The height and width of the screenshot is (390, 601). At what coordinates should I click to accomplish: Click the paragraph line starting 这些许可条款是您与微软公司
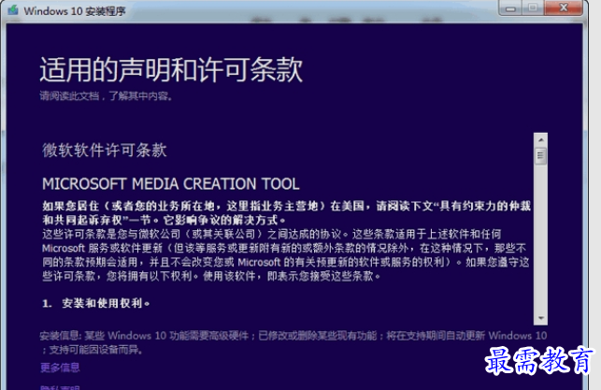point(272,234)
